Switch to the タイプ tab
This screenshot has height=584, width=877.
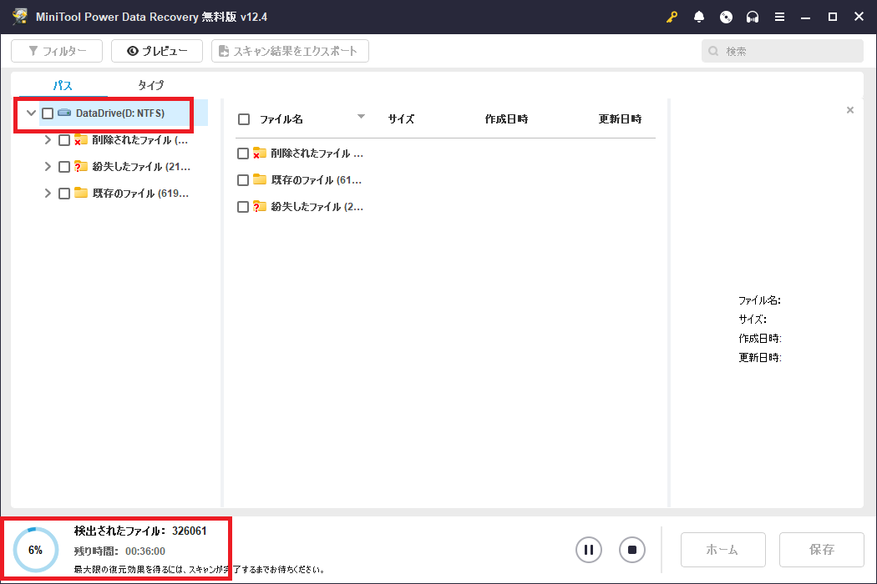pyautogui.click(x=151, y=85)
